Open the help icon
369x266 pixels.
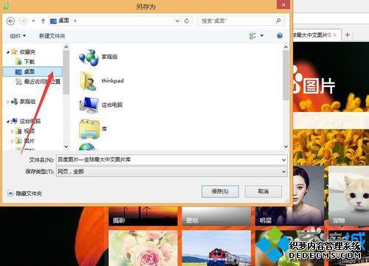[x=280, y=36]
